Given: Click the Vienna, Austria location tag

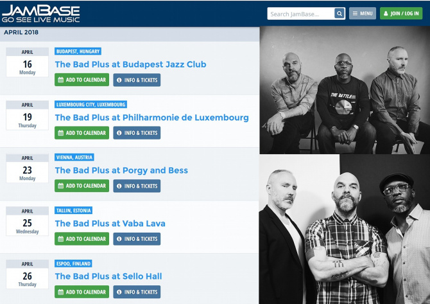Looking at the screenshot, I should pyautogui.click(x=74, y=157).
